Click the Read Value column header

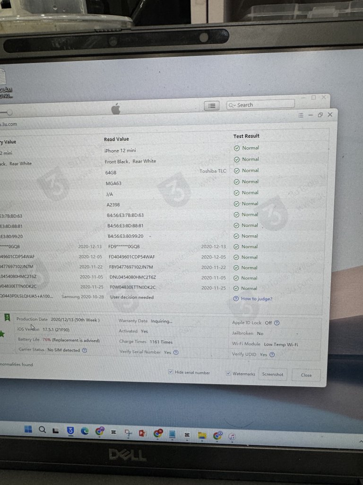point(116,139)
